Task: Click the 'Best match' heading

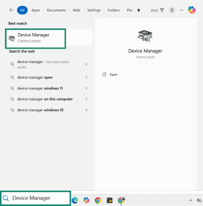Action: pyautogui.click(x=18, y=23)
